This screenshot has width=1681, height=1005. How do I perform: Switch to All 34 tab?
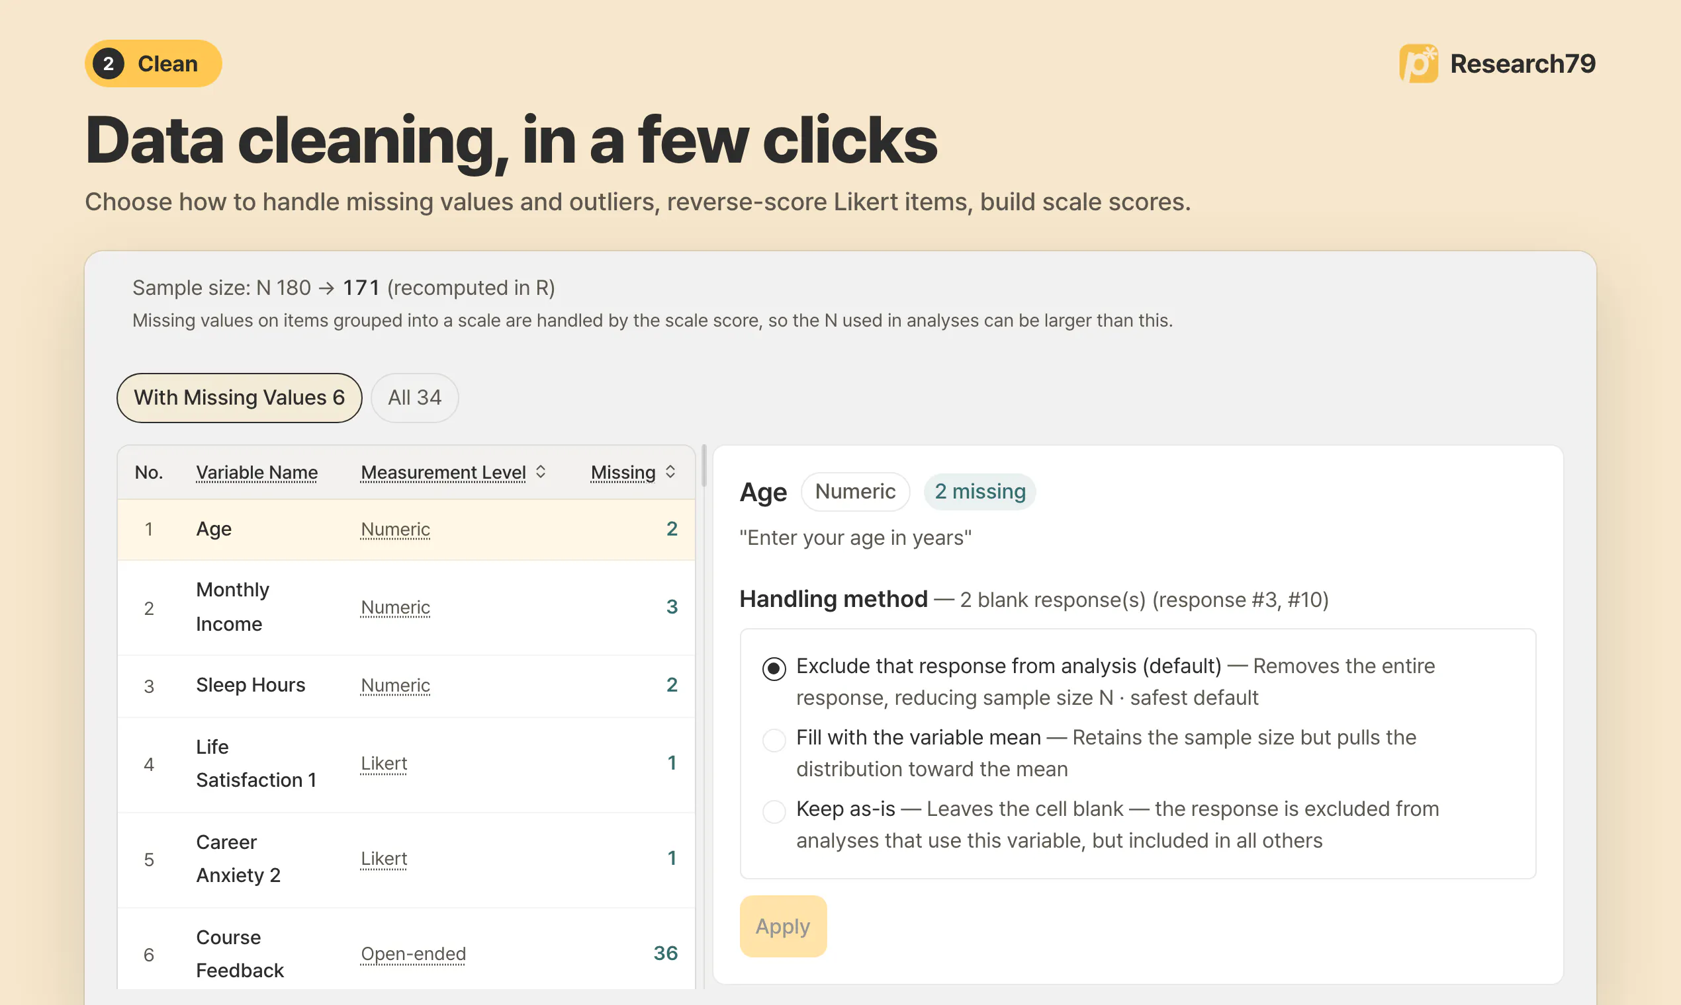(x=414, y=397)
